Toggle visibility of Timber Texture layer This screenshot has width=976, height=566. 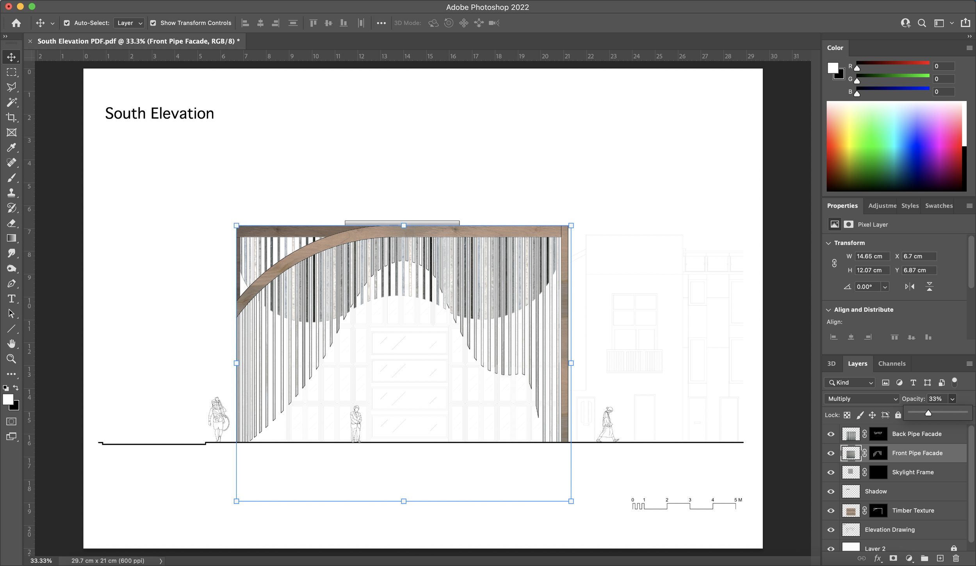[831, 510]
